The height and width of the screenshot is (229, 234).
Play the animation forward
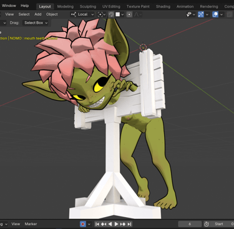[x=116, y=224]
